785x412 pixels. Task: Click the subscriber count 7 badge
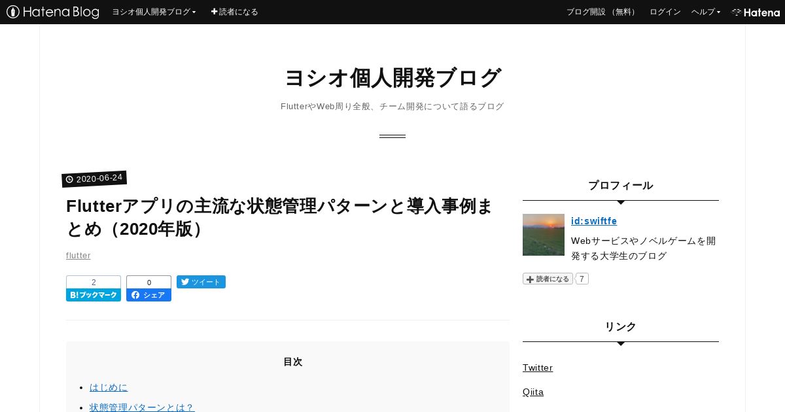tap(582, 279)
